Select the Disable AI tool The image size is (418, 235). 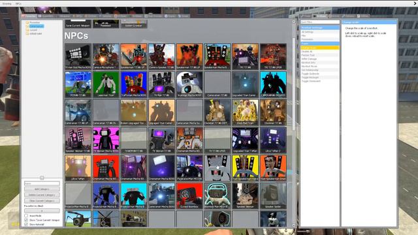click(320, 52)
